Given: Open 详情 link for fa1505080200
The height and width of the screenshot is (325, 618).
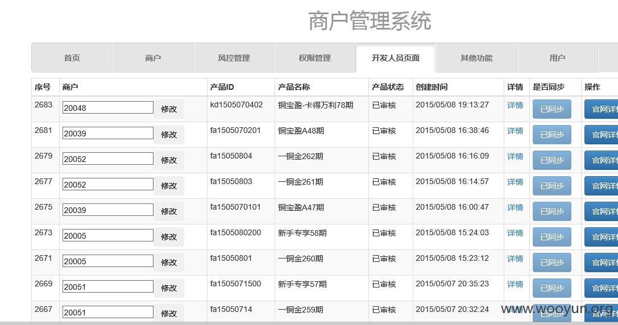Looking at the screenshot, I should tap(515, 233).
